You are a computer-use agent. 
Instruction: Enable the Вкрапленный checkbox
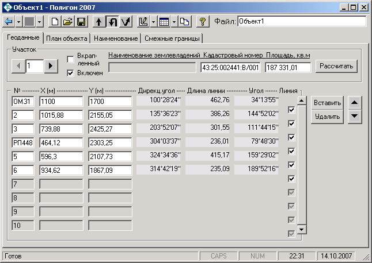point(71,59)
